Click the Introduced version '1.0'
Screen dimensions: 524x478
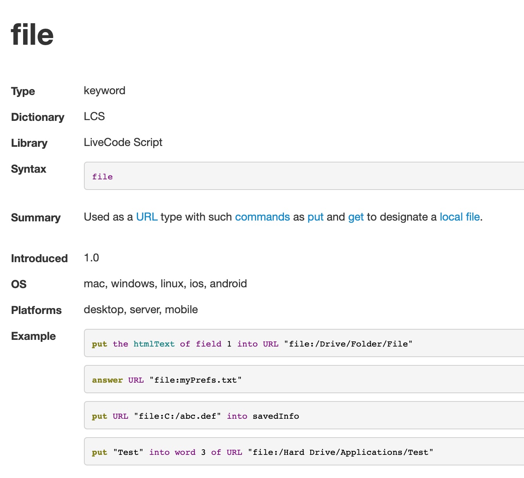91,258
